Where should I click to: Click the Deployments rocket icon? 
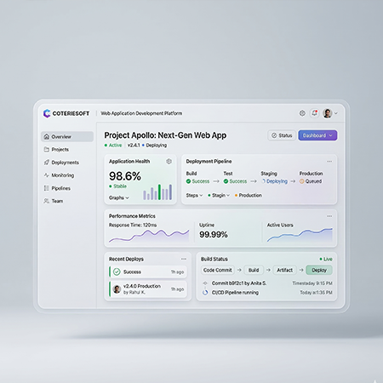(x=47, y=163)
